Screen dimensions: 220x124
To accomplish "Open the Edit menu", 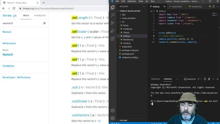I will [x=123, y=1].
